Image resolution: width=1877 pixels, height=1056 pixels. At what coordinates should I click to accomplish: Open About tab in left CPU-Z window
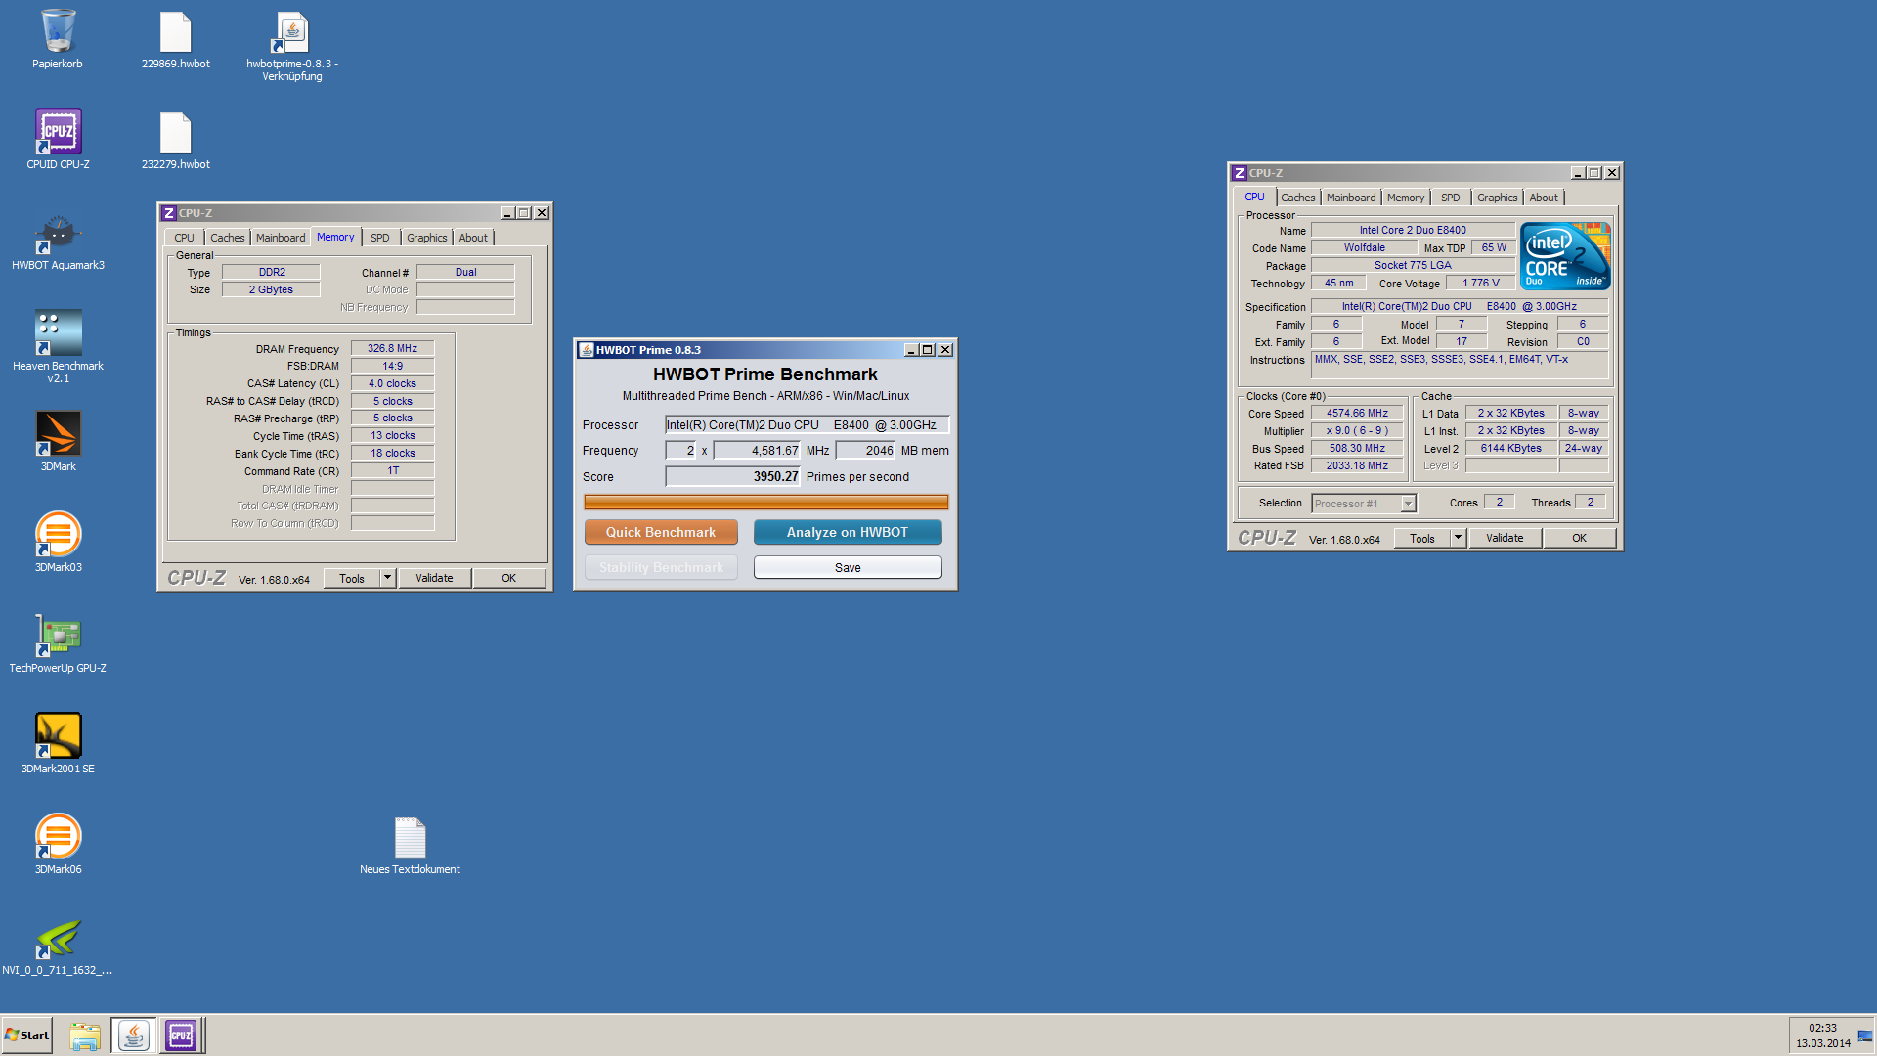(473, 238)
